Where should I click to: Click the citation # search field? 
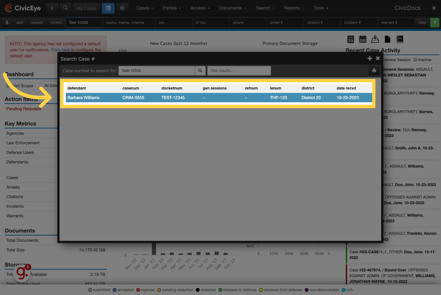(322, 23)
